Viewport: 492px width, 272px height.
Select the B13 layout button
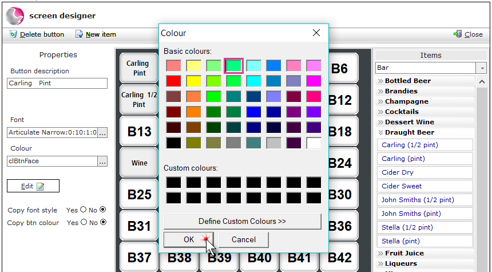pyautogui.click(x=140, y=131)
